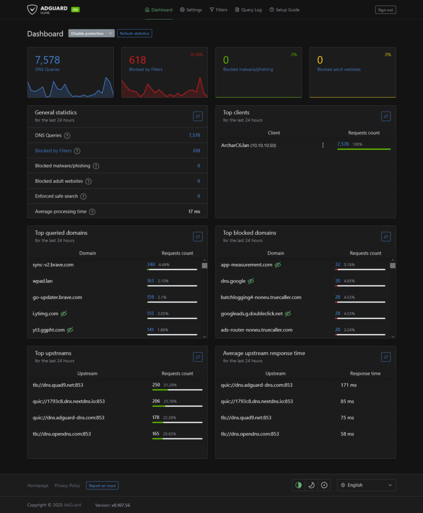Open the English language dropdown
The image size is (423, 513).
tap(366, 485)
